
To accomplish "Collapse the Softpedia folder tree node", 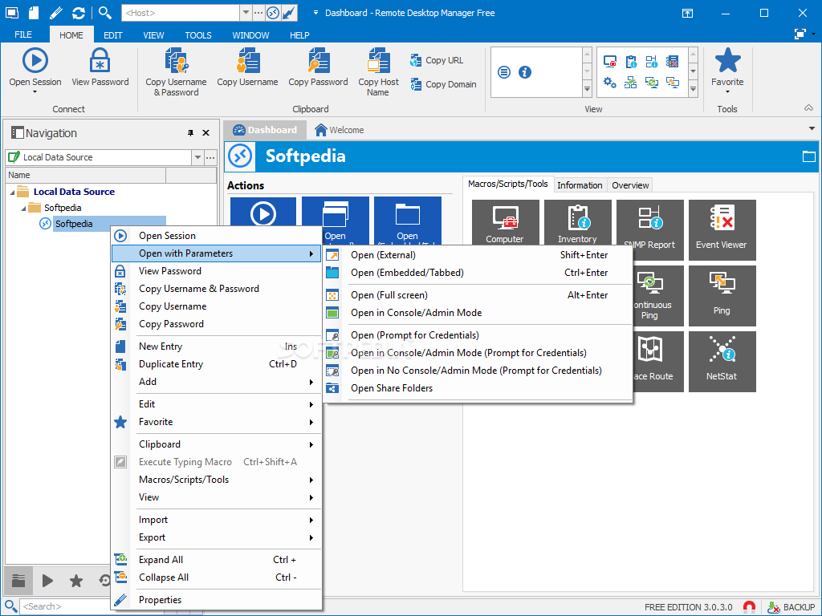I will (x=23, y=209).
